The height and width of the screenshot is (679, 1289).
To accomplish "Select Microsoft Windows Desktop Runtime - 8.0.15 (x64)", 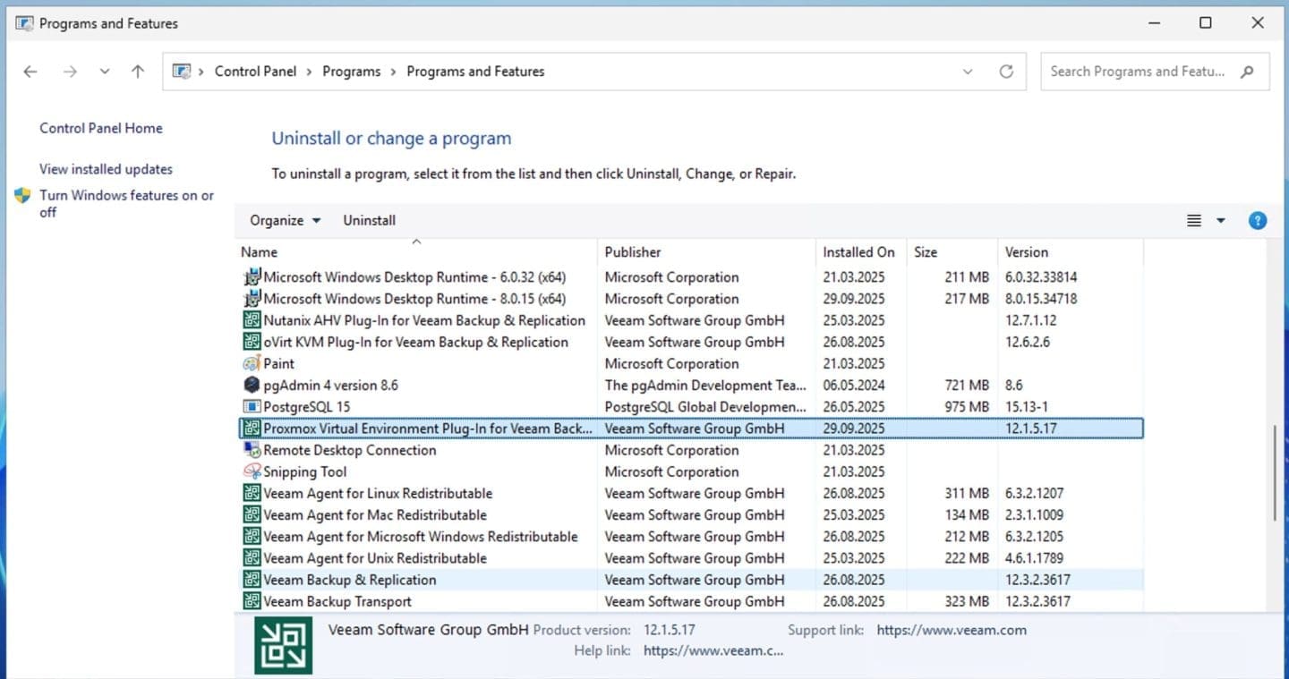I will (414, 299).
